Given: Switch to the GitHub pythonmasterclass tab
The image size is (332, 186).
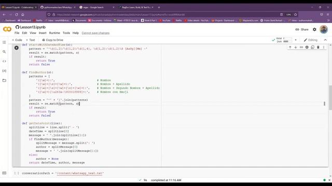Looking at the screenshot, I should (57, 7).
